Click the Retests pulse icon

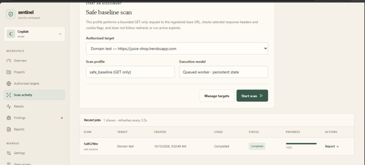[x=9, y=106]
